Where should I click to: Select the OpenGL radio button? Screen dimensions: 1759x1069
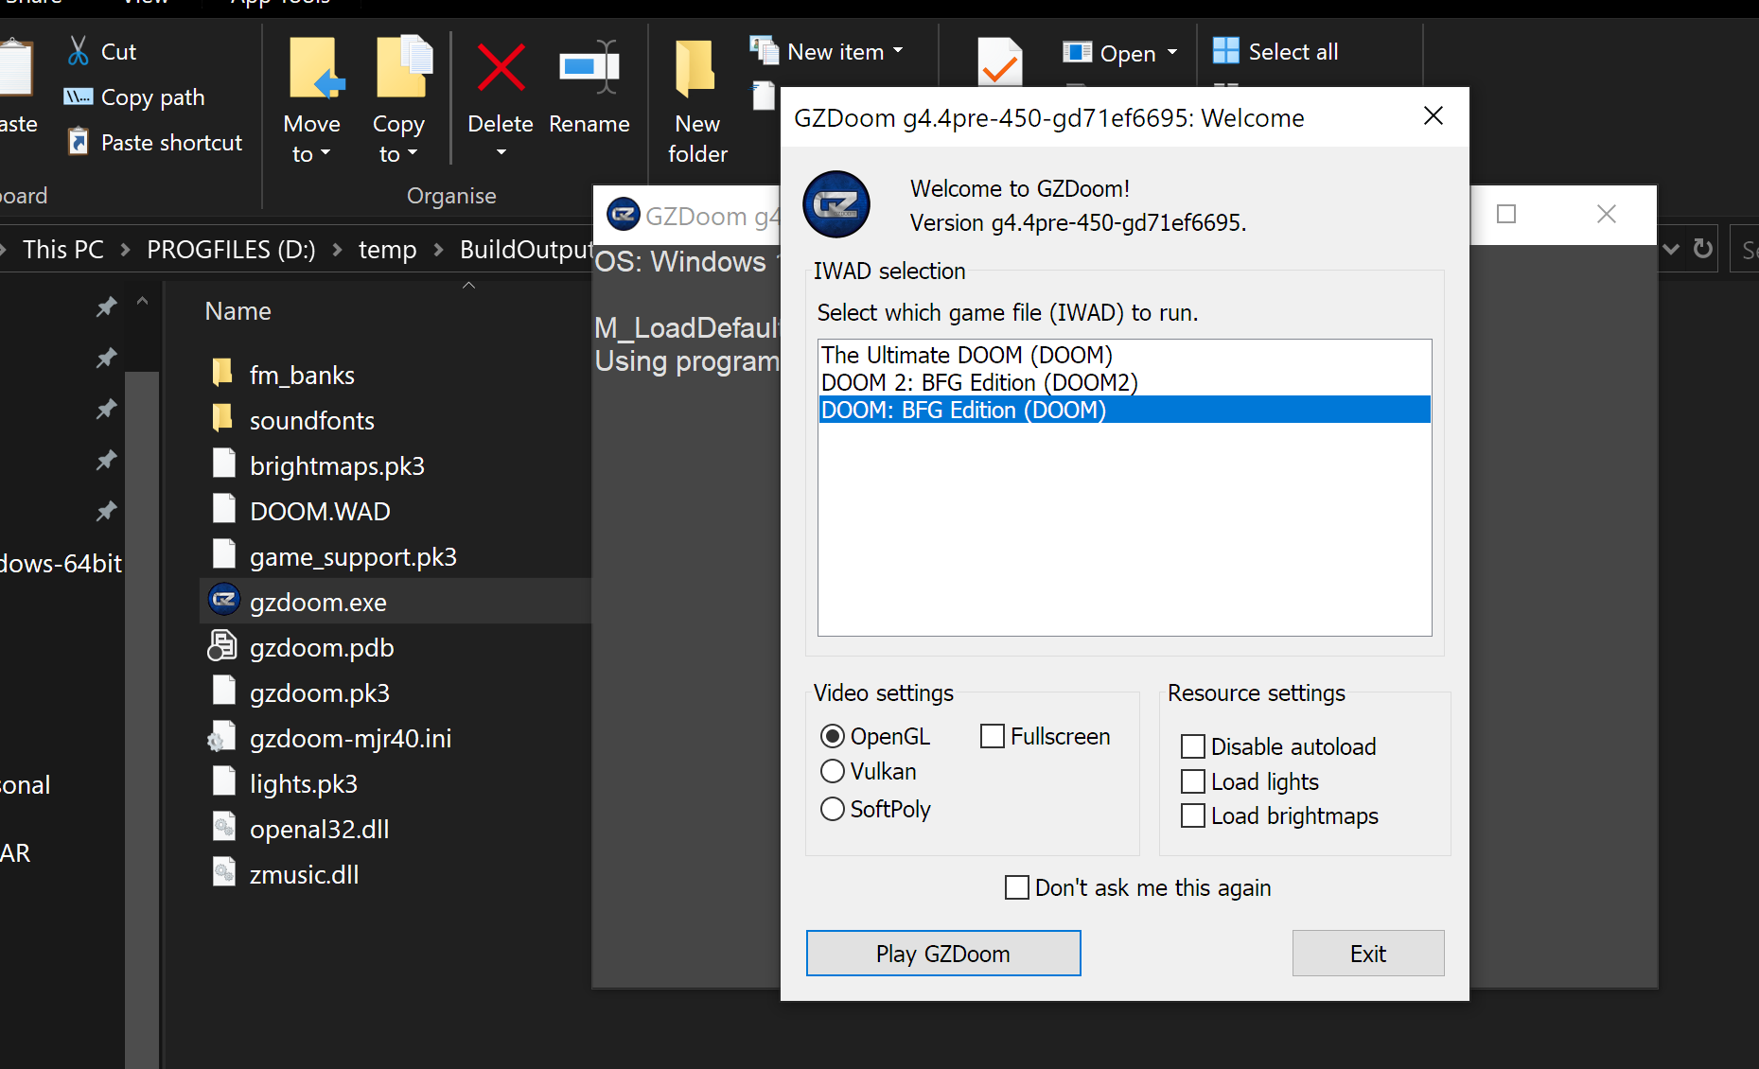tap(833, 735)
